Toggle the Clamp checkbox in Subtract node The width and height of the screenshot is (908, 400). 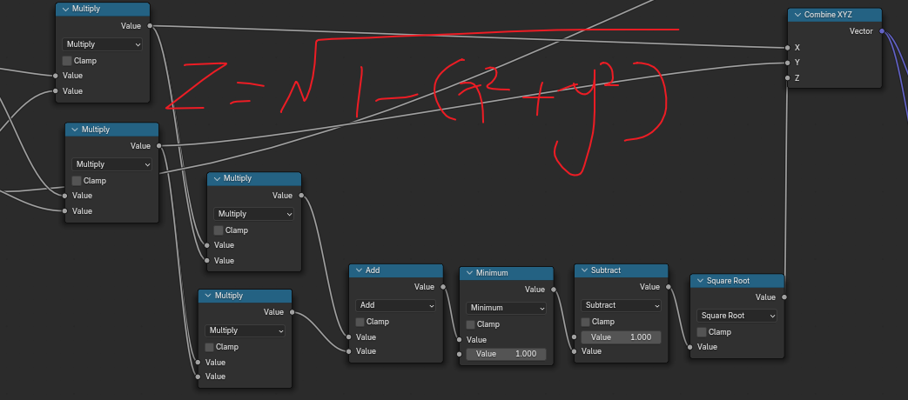585,322
